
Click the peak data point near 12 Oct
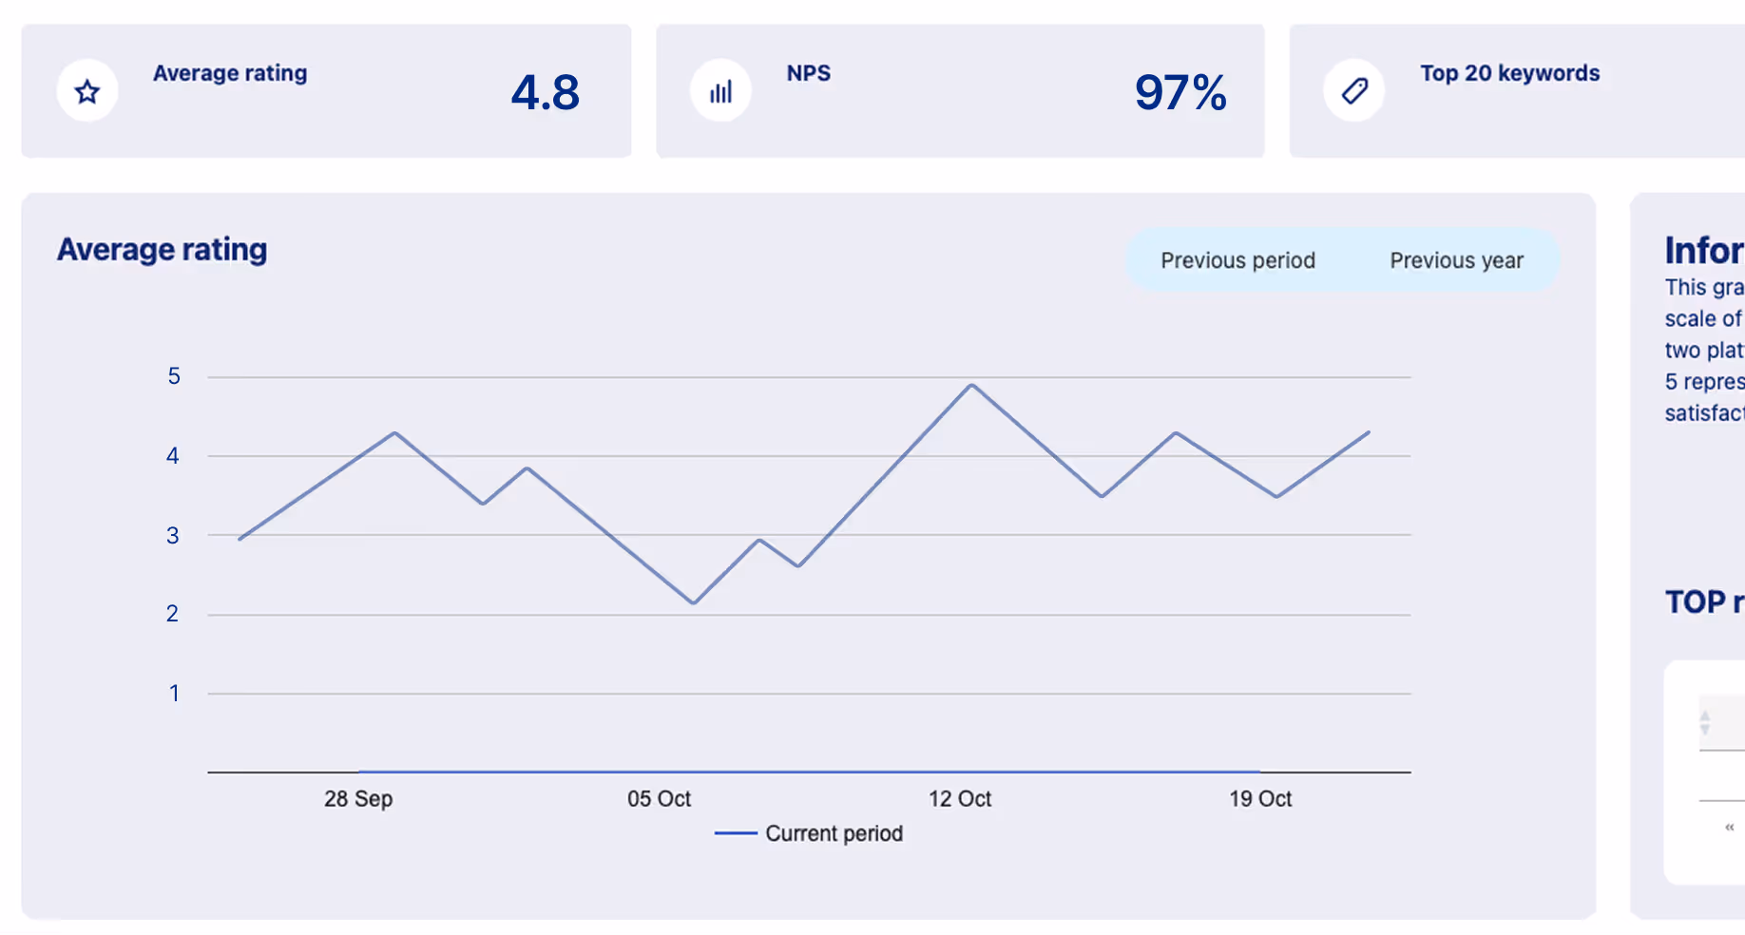point(970,384)
